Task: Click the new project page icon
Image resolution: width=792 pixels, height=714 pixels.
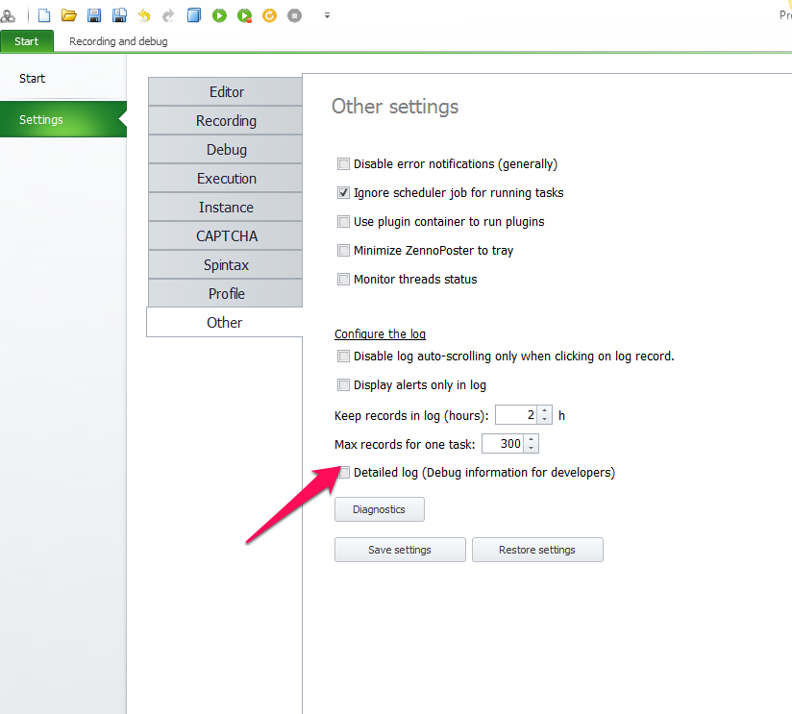Action: coord(44,15)
